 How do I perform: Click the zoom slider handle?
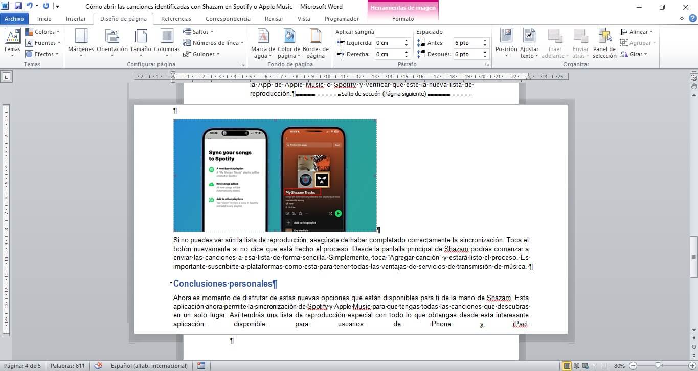coord(658,365)
